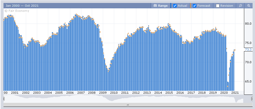255x109 pixels.
Task: Click the 2001 year label
Action: (15, 93)
